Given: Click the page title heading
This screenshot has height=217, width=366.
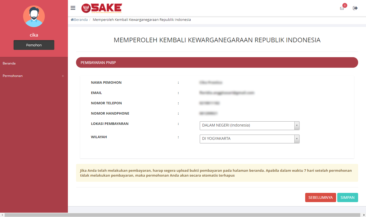Looking at the screenshot, I should coord(217,40).
